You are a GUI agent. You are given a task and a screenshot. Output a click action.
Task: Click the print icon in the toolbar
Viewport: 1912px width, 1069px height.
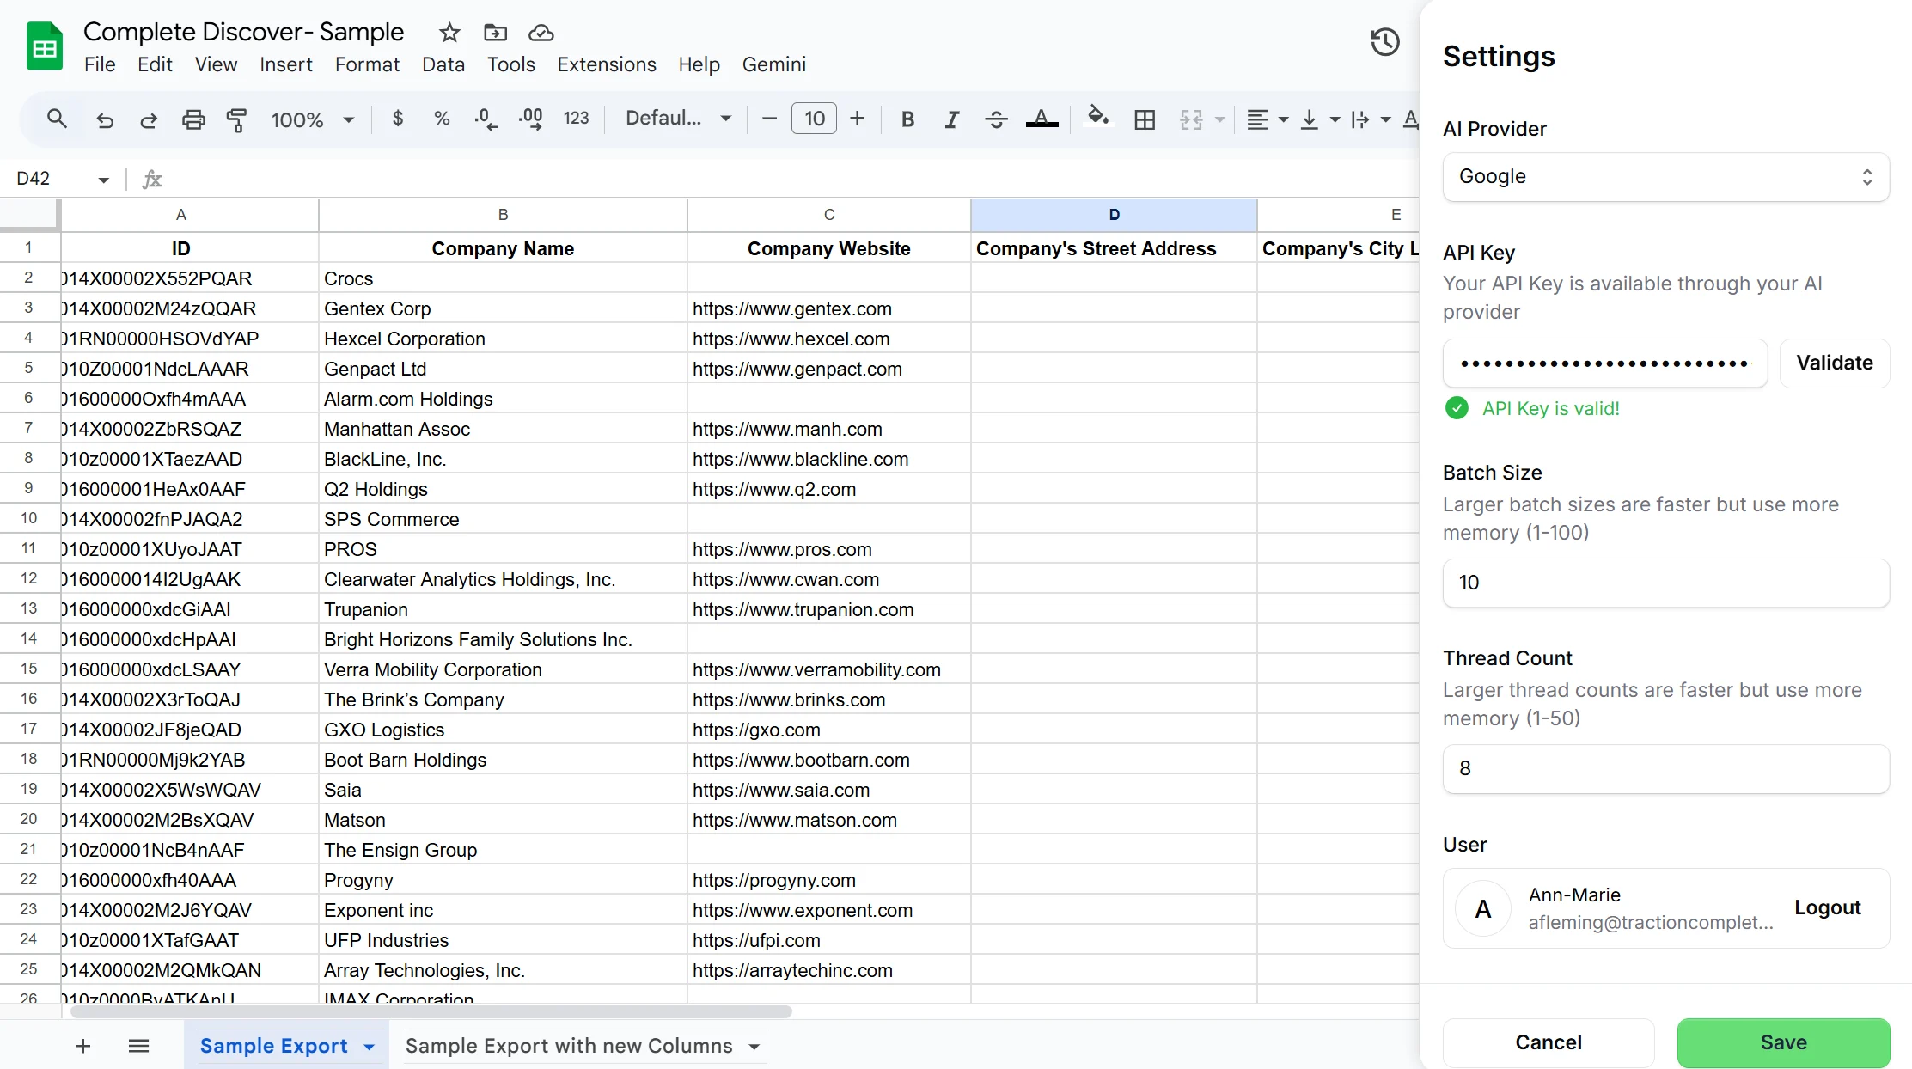pyautogui.click(x=193, y=119)
